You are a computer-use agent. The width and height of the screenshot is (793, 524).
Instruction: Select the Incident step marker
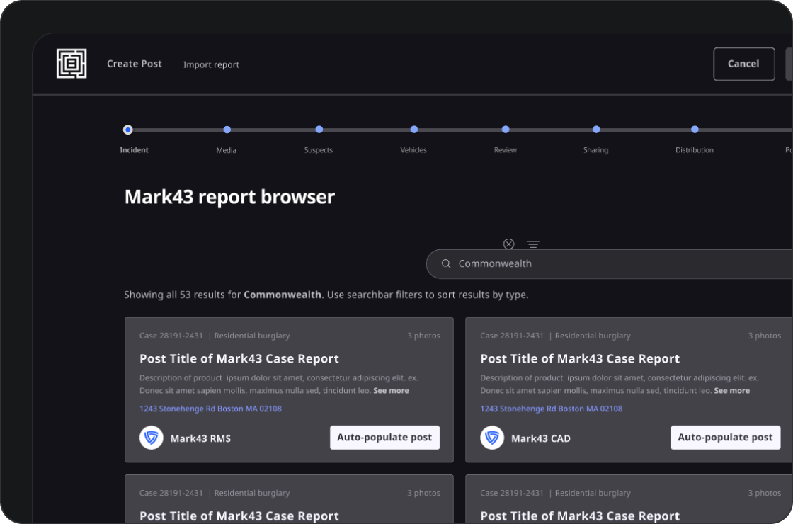pyautogui.click(x=128, y=130)
